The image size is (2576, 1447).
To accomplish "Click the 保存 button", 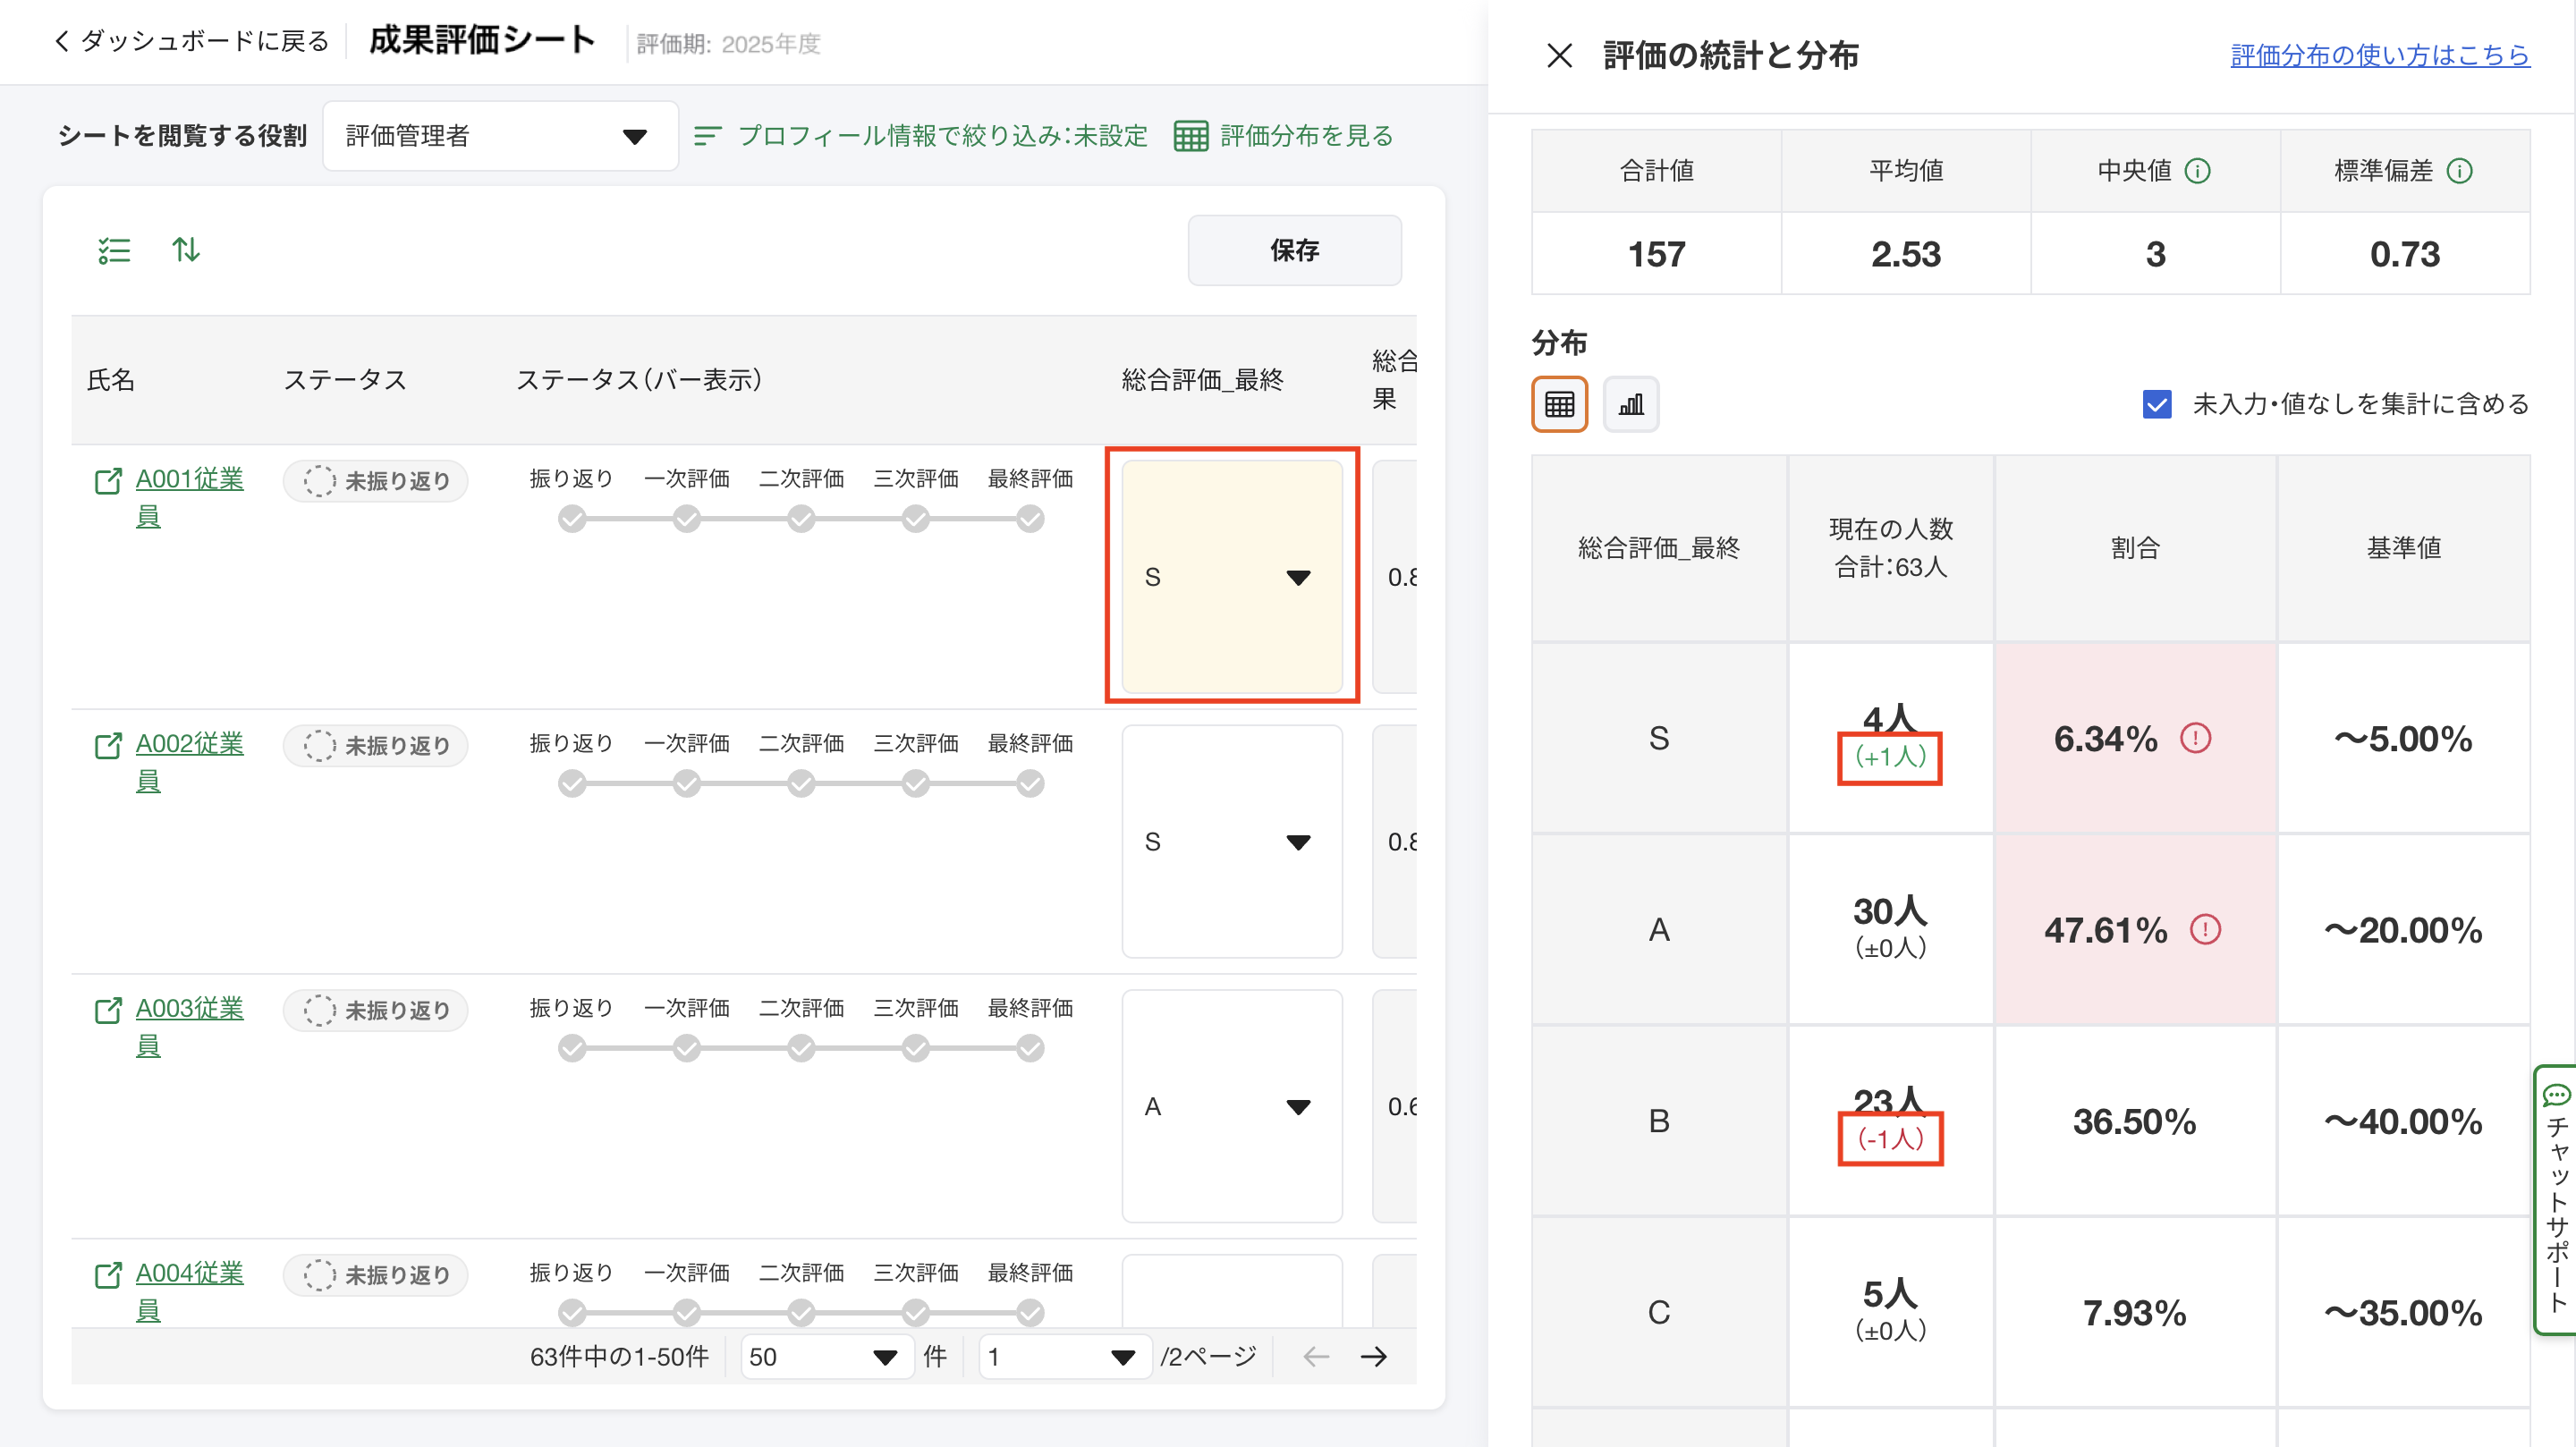I will pyautogui.click(x=1294, y=250).
